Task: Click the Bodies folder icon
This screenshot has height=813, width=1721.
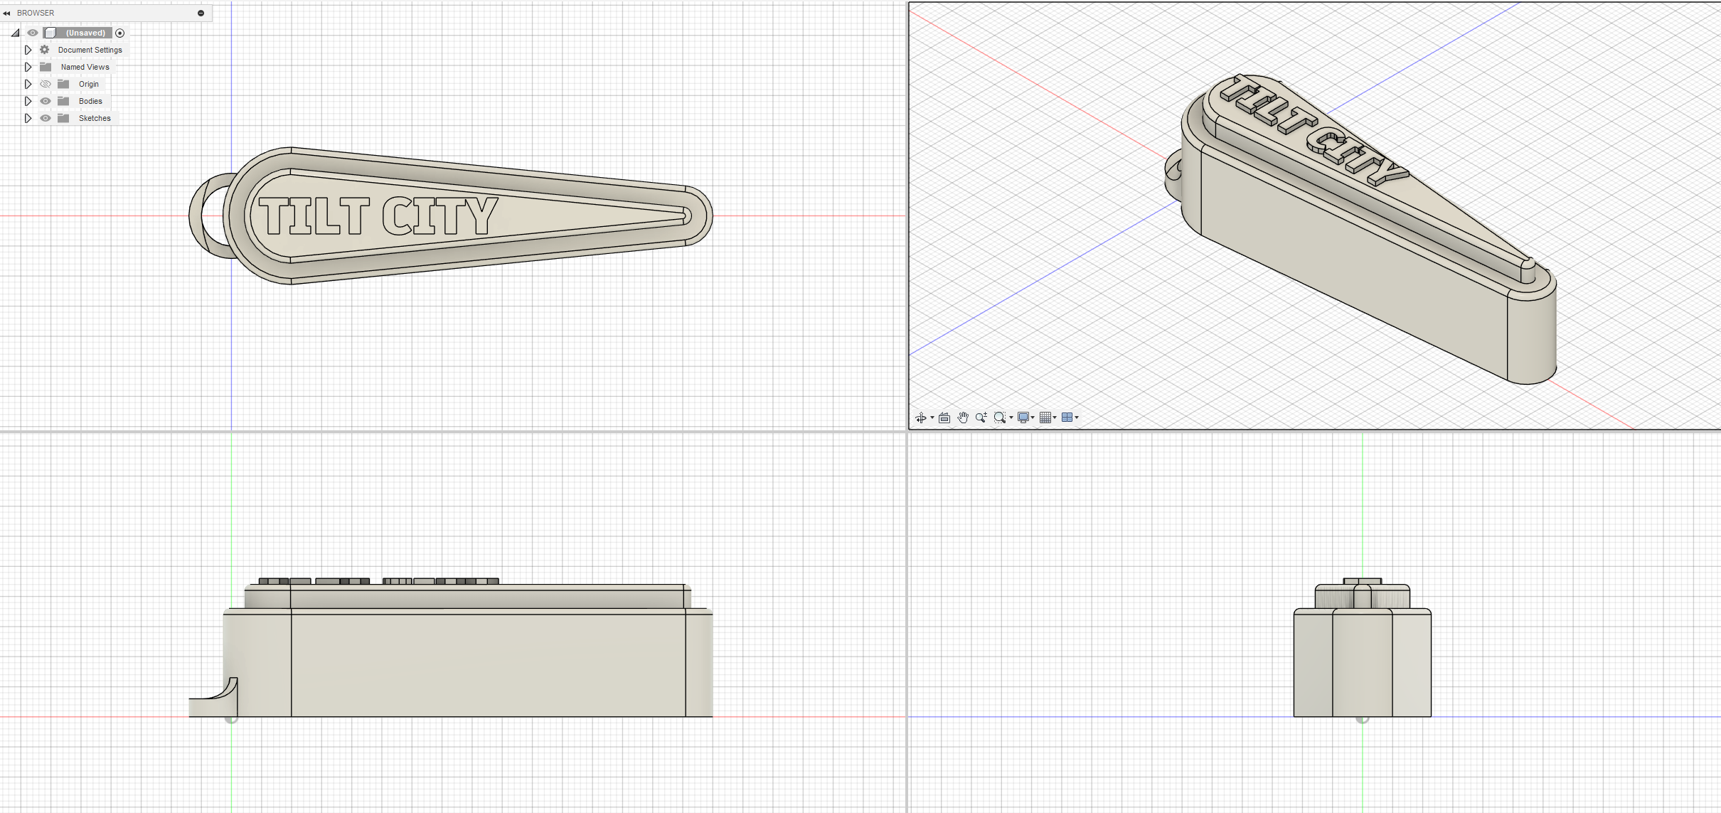Action: point(63,101)
